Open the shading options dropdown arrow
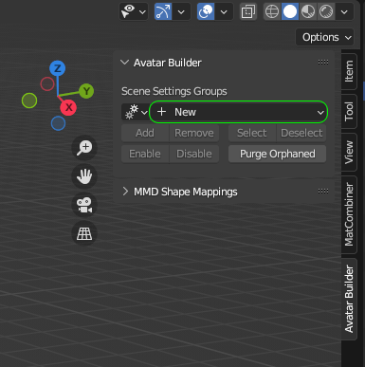Image resolution: width=365 pixels, height=367 pixels. click(344, 12)
